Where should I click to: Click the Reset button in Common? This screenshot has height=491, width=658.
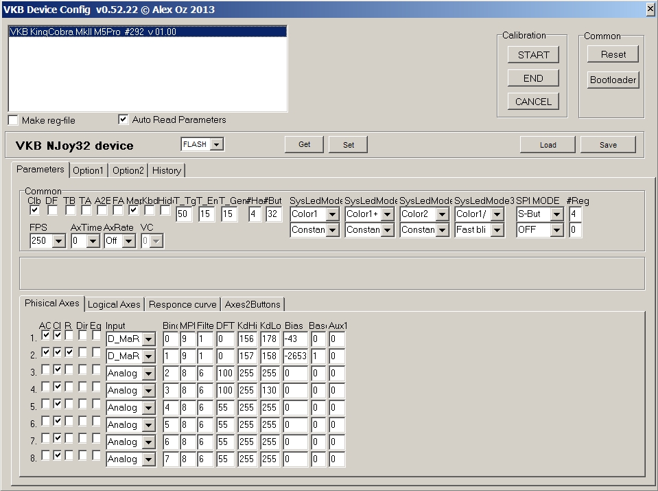pyautogui.click(x=613, y=55)
